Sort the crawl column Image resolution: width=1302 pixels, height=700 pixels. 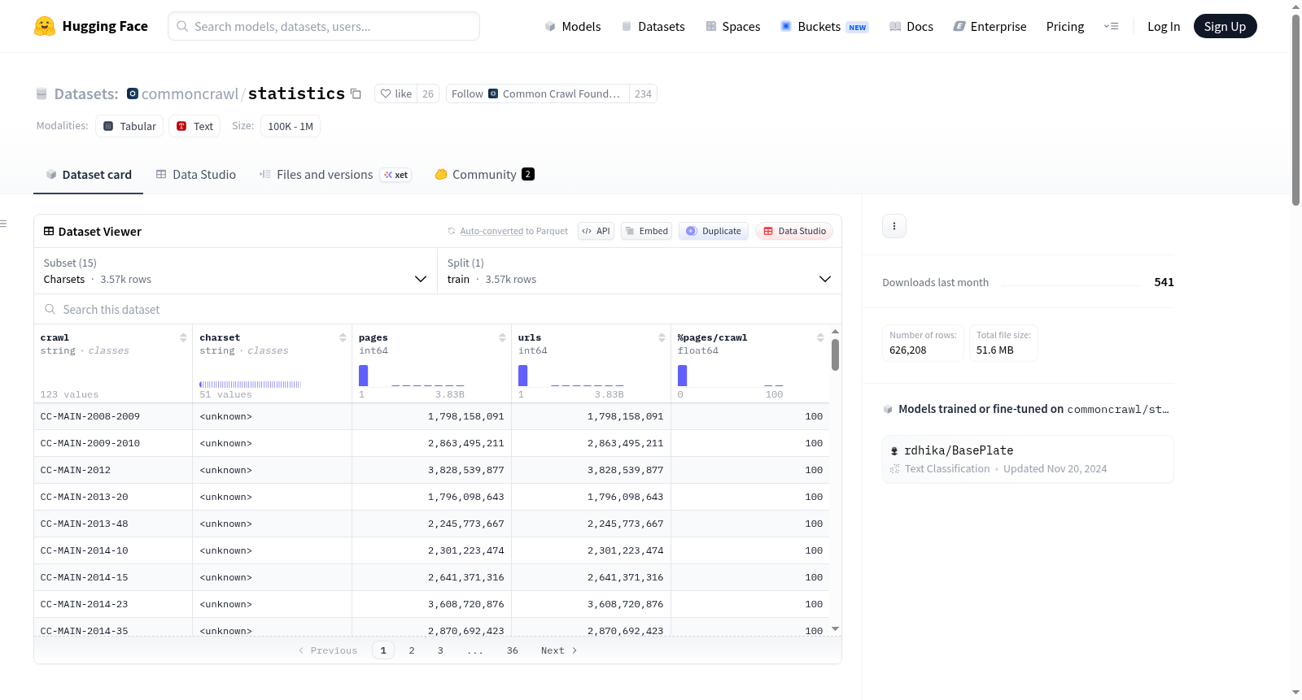(x=183, y=337)
